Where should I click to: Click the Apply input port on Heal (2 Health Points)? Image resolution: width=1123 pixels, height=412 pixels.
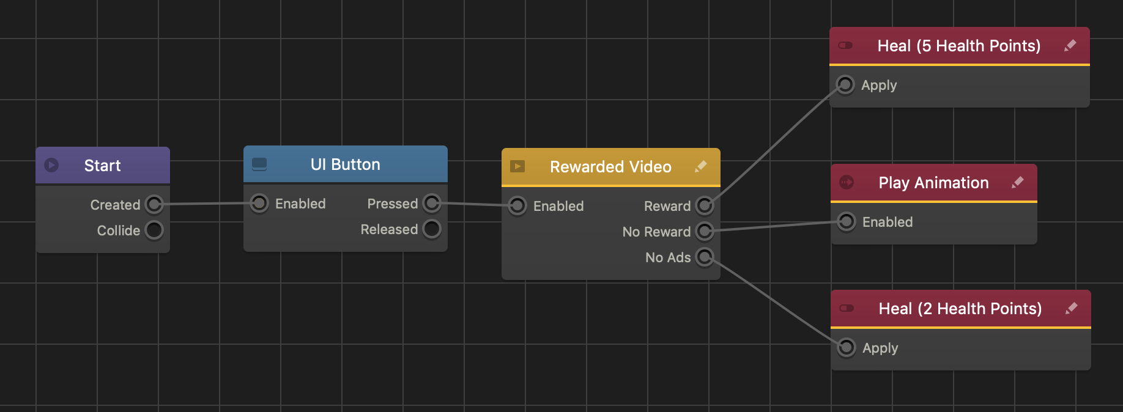[x=847, y=348]
